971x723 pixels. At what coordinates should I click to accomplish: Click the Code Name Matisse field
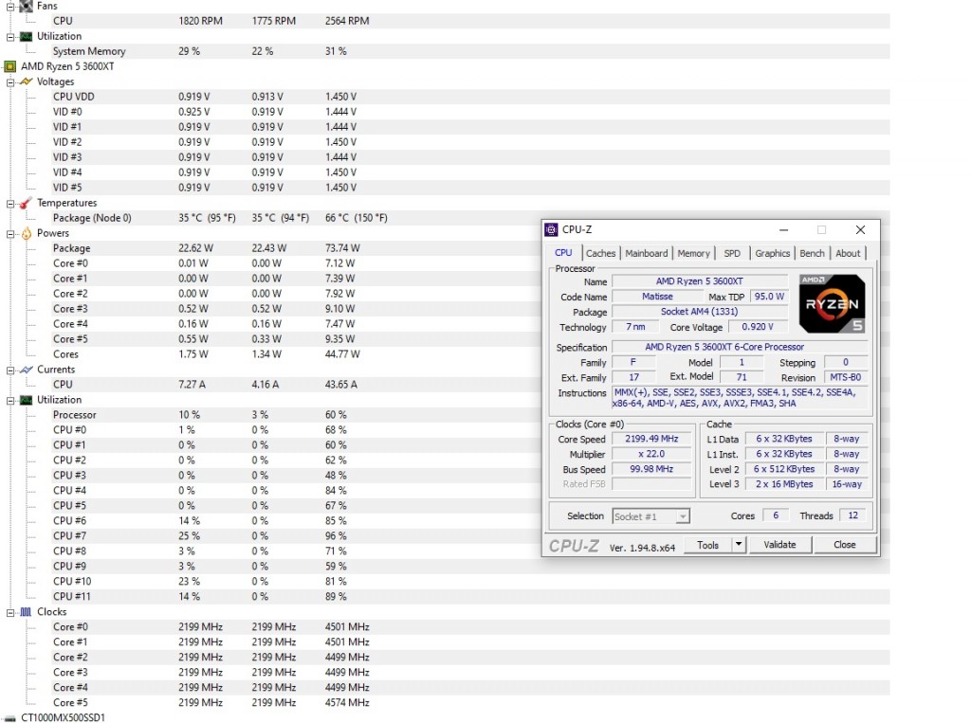pyautogui.click(x=657, y=297)
